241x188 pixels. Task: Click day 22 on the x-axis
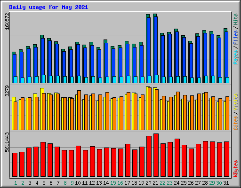[x=162, y=183]
